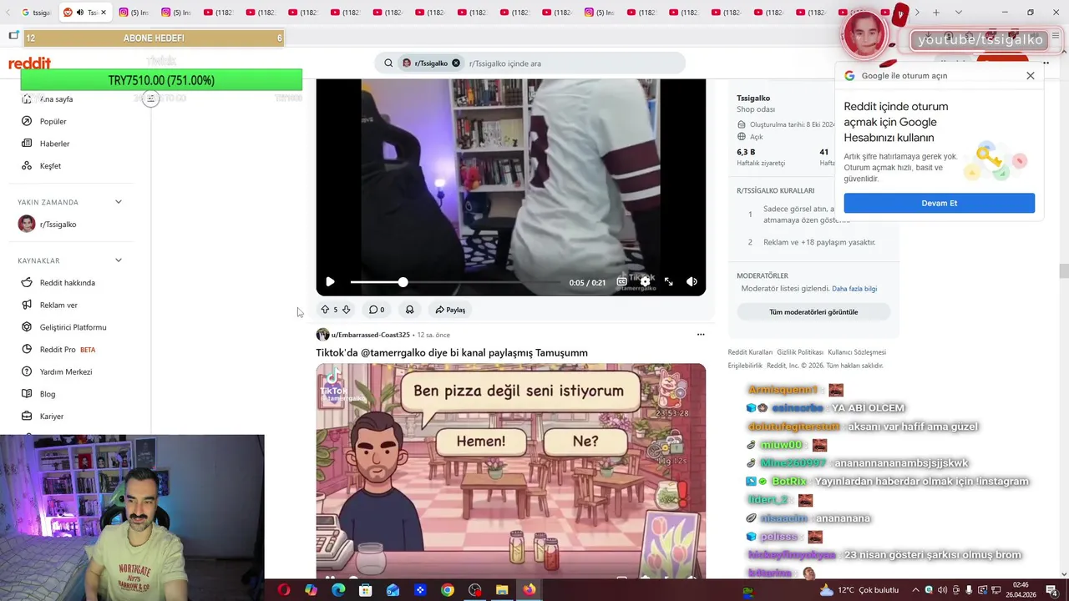Close the Google sign-in popup

click(1031, 76)
